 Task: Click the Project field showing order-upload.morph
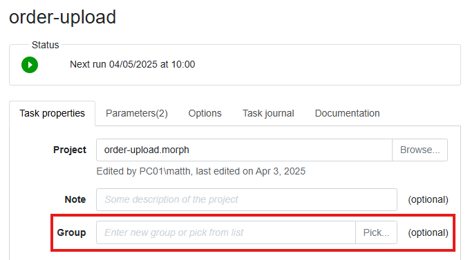(x=244, y=150)
